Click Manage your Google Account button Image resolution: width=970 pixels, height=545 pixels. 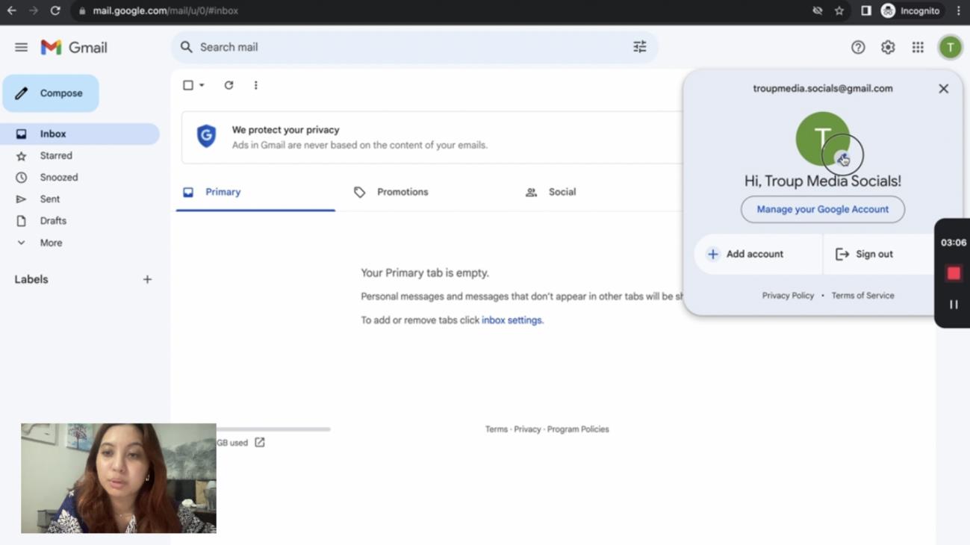(822, 209)
